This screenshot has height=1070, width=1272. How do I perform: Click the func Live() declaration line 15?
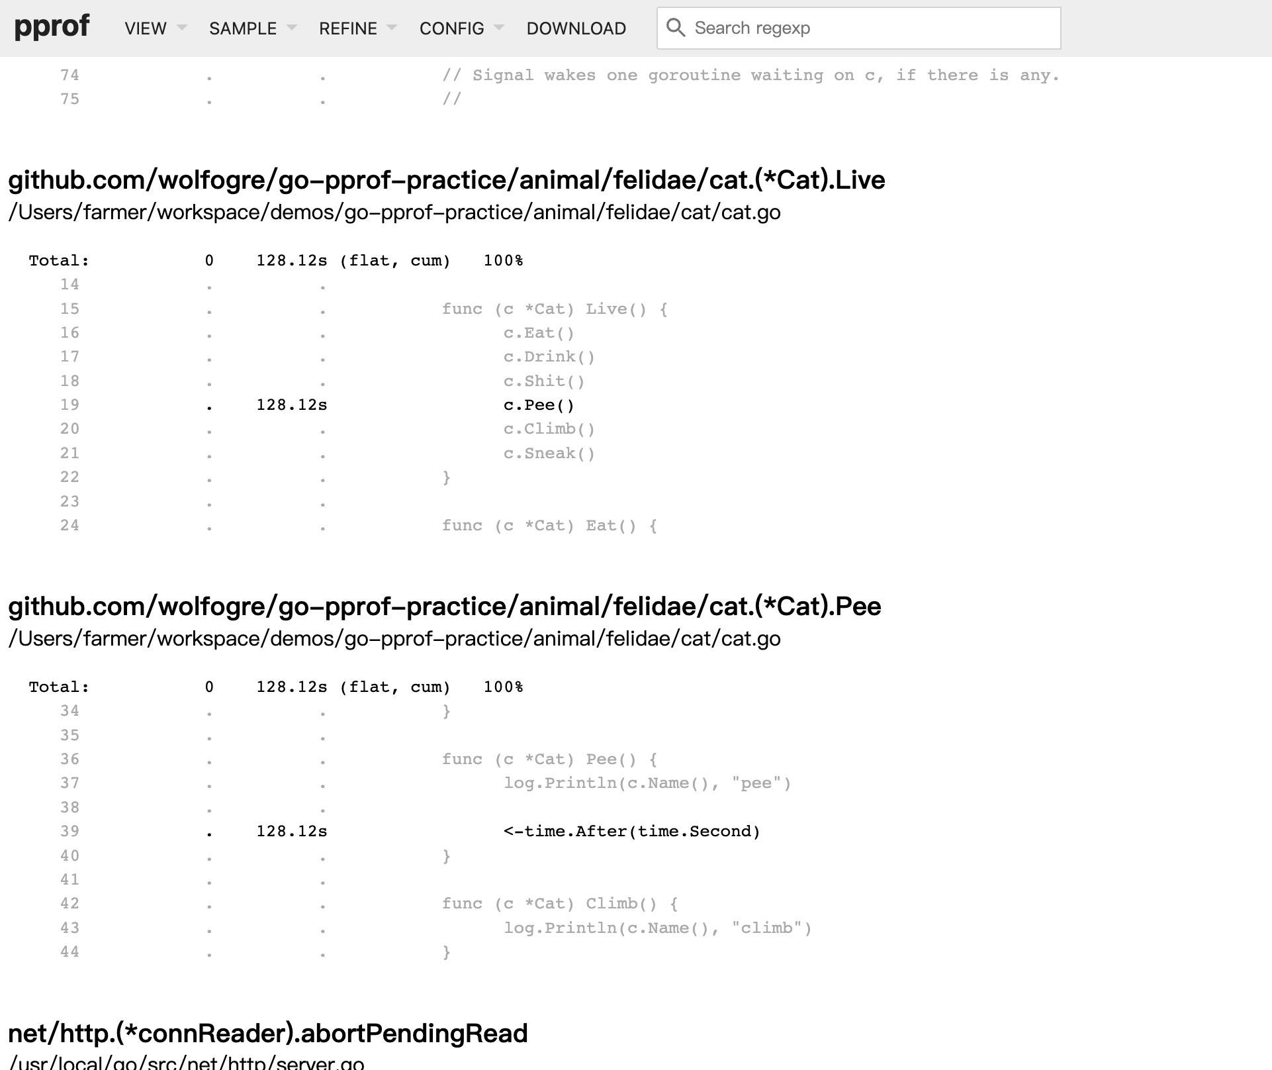tap(555, 309)
